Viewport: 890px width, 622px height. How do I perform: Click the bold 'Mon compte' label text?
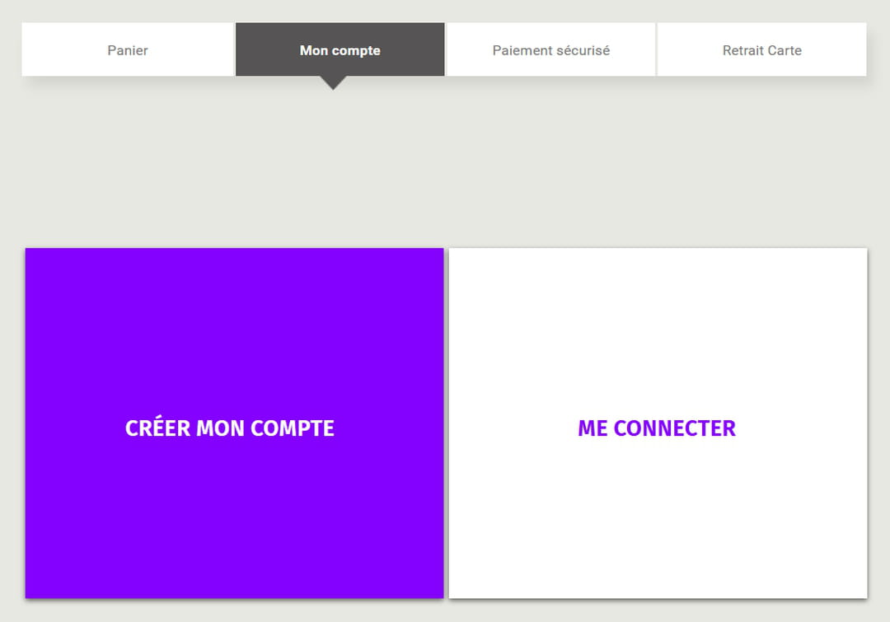(x=340, y=50)
